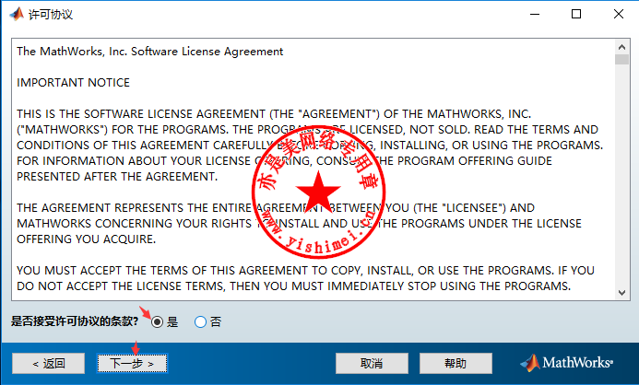Click the line starting 'DO NOT ACCEPT THE LICENSE'

click(x=293, y=286)
